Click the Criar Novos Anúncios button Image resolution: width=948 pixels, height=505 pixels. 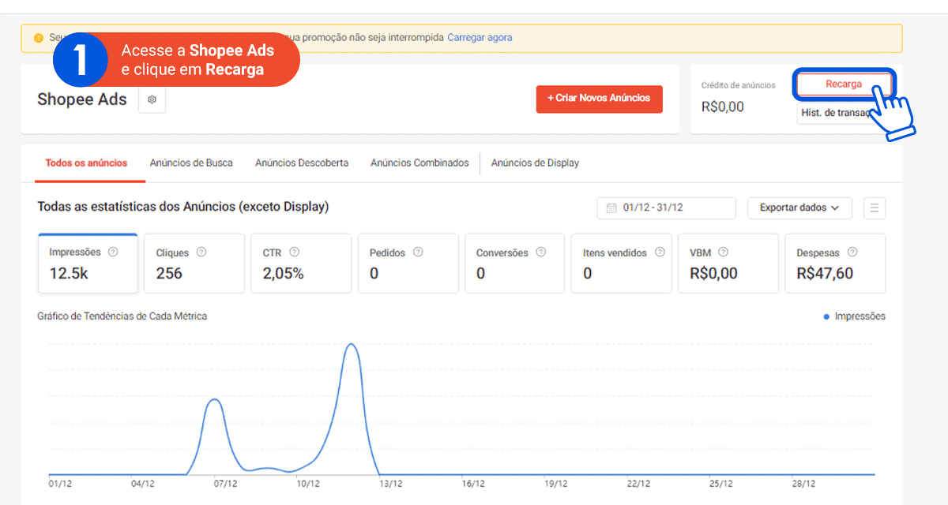pos(599,99)
